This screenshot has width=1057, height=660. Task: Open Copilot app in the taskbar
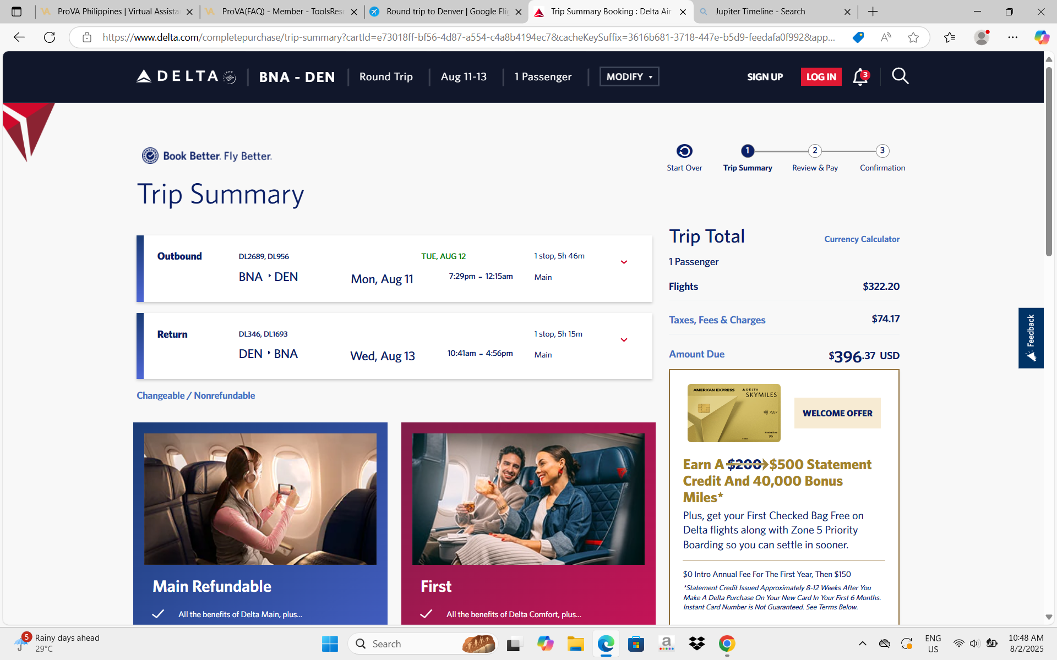tap(546, 643)
